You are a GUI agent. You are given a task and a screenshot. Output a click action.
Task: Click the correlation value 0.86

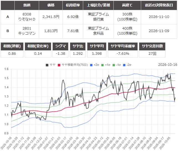(12, 54)
